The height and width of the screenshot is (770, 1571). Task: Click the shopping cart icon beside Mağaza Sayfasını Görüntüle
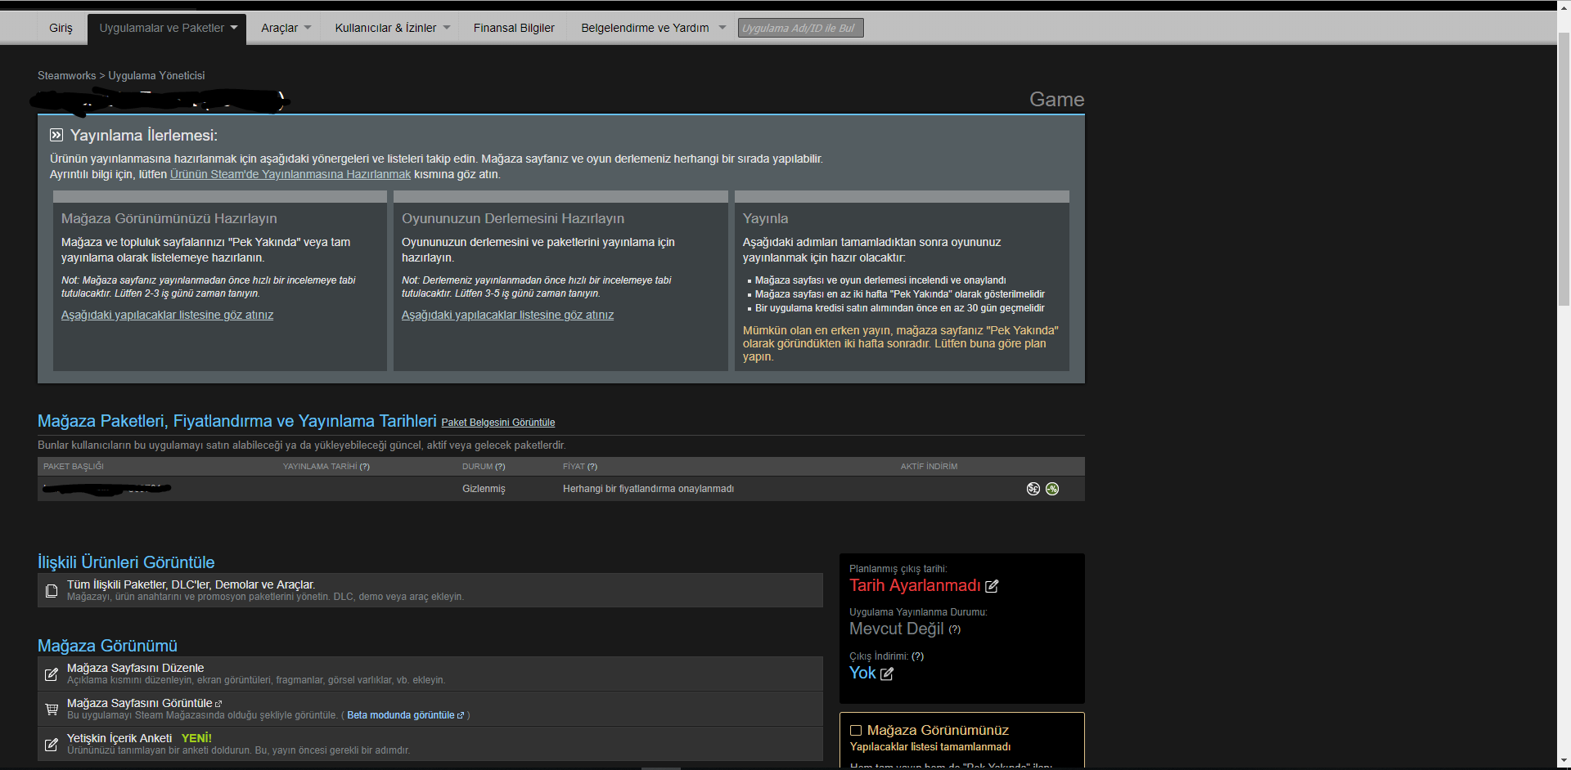(52, 710)
